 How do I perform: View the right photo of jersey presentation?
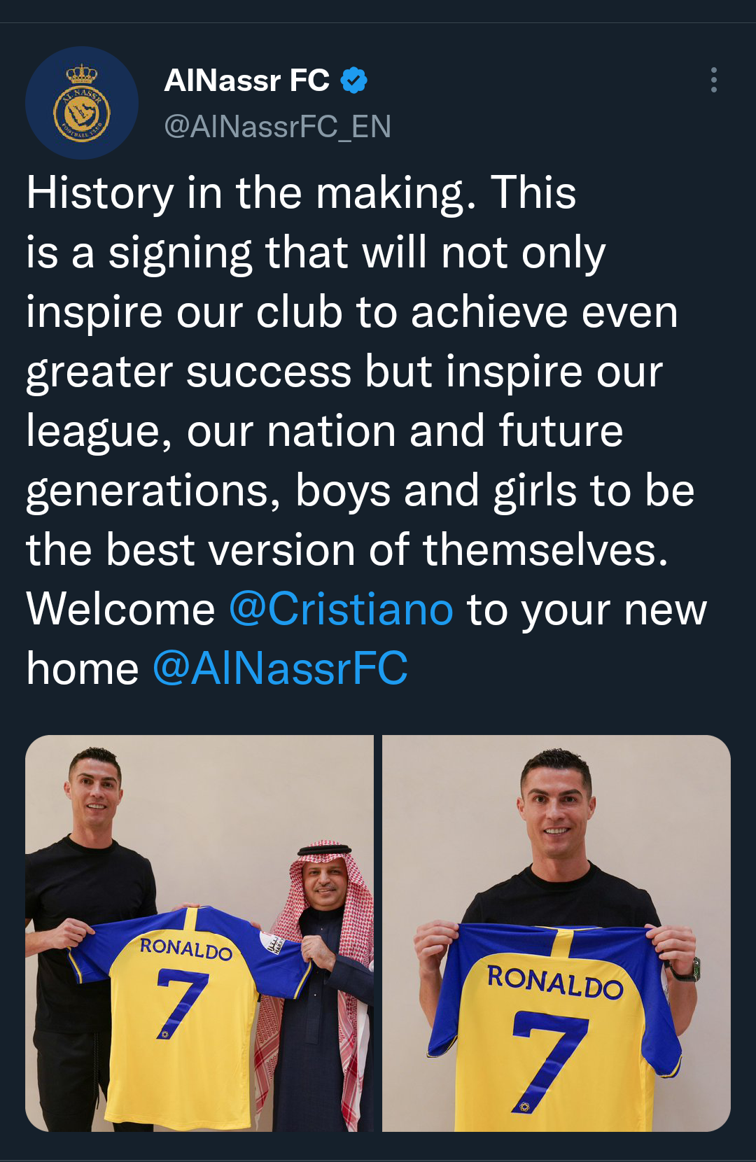(x=556, y=933)
